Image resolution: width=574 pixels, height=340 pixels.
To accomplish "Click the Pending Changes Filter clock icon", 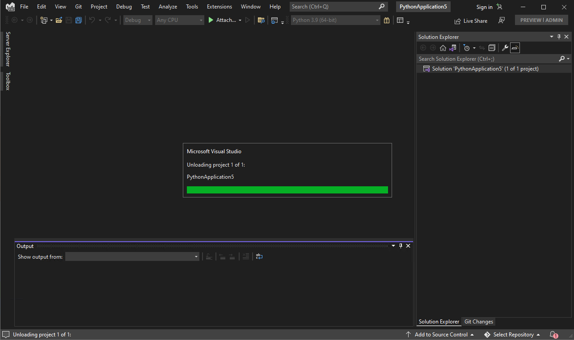I will [467, 48].
